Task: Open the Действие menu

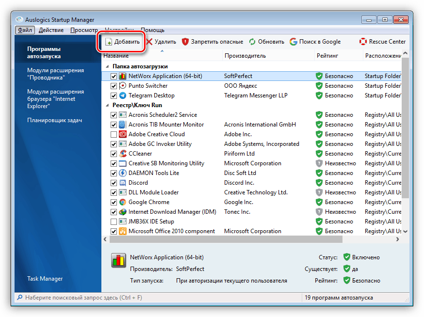Action: click(51, 30)
